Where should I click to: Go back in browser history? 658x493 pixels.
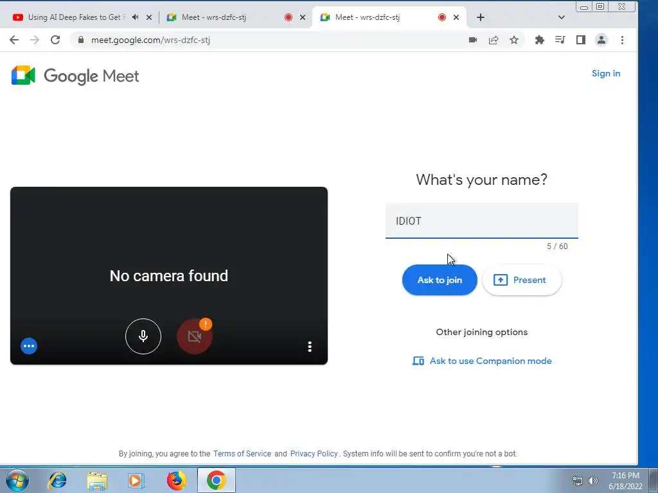coord(14,40)
